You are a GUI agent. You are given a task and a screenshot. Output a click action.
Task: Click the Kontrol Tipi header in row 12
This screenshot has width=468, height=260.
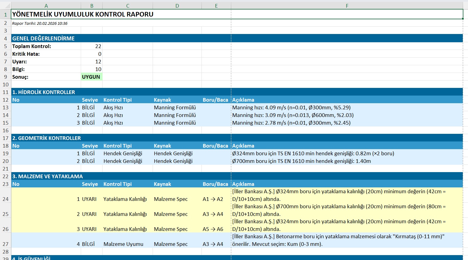(127, 100)
